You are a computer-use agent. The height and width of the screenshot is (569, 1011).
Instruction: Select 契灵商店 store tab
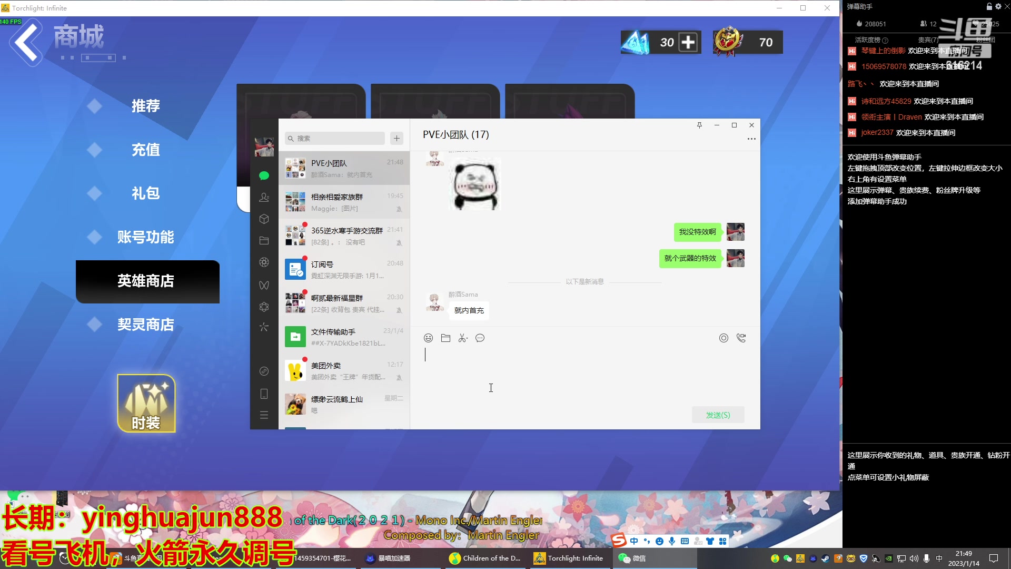point(146,325)
